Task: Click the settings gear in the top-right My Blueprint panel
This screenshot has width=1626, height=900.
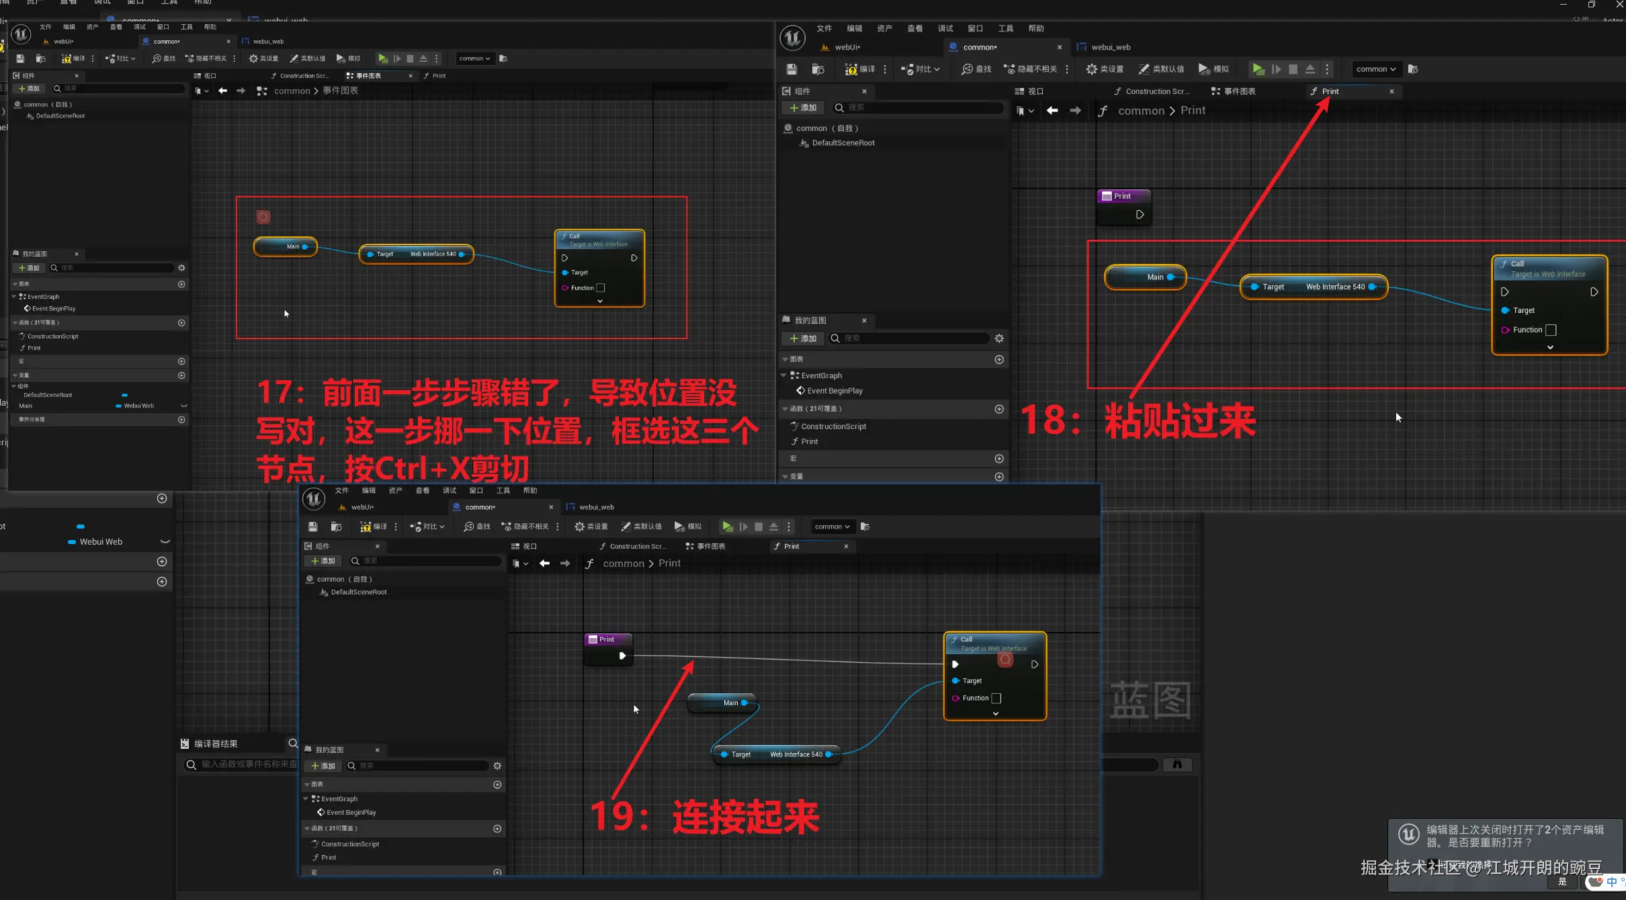Action: (999, 339)
